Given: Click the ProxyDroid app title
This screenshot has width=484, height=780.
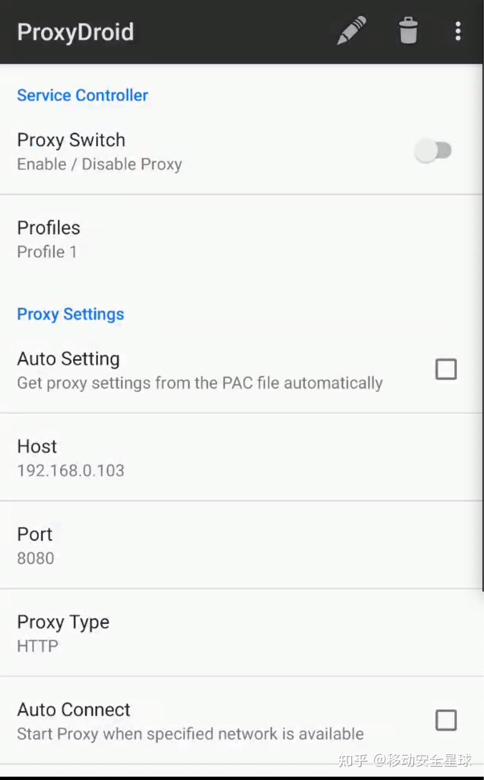Looking at the screenshot, I should (x=76, y=31).
